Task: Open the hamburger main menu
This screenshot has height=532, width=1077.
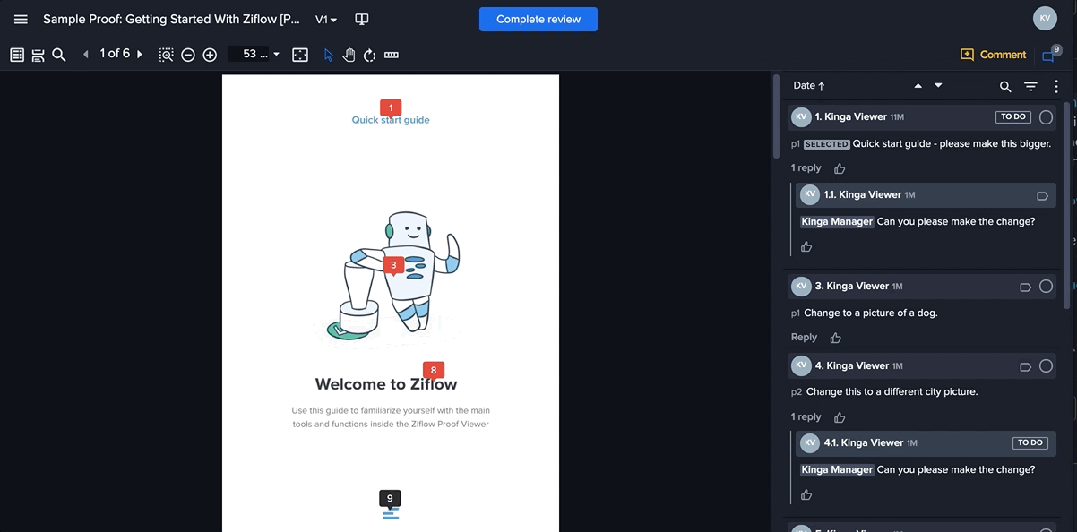Action: (x=21, y=19)
